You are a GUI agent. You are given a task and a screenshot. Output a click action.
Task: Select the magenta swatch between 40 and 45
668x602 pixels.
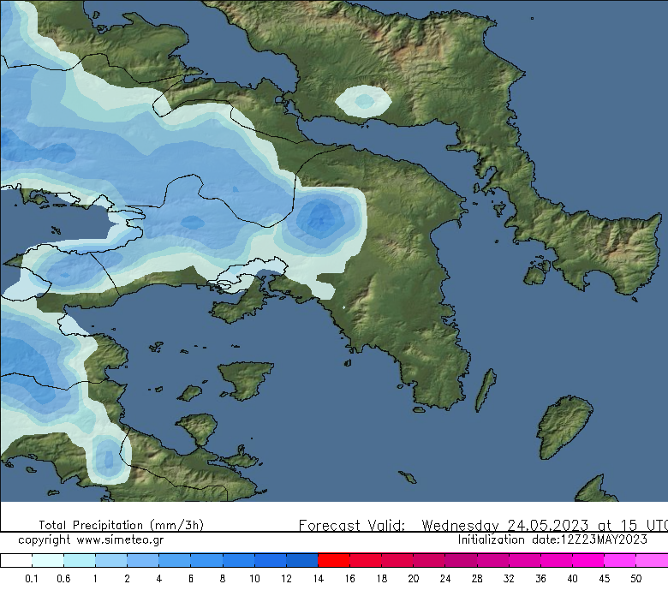click(588, 561)
